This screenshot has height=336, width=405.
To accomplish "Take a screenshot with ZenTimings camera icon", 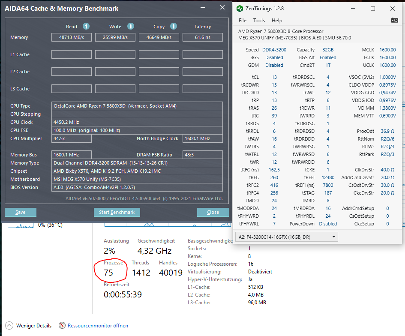I will [x=394, y=20].
